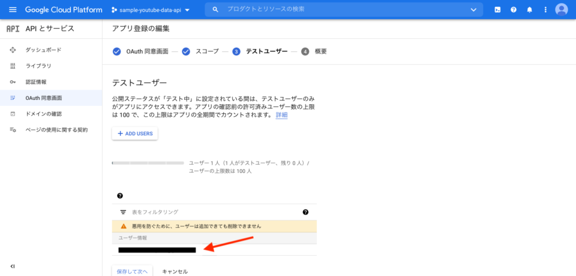Jump to the 概要 step four
The height and width of the screenshot is (276, 576).
[x=314, y=51]
